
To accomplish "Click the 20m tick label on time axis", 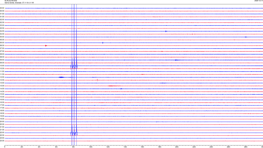I will pyautogui.click(x=177, y=147).
